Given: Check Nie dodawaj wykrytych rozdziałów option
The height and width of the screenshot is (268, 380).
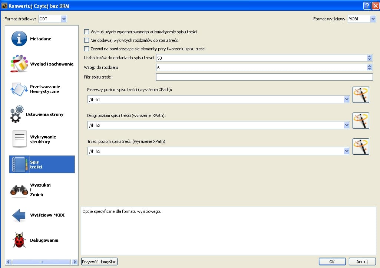Looking at the screenshot, I should (x=86, y=40).
